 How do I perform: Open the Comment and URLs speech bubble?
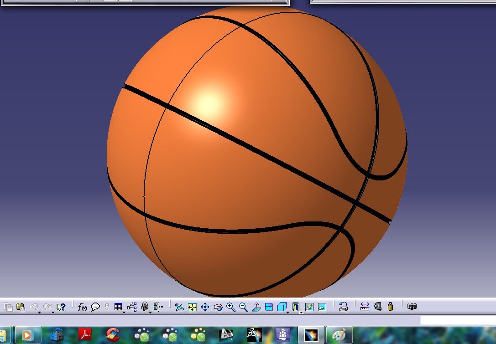[95, 307]
